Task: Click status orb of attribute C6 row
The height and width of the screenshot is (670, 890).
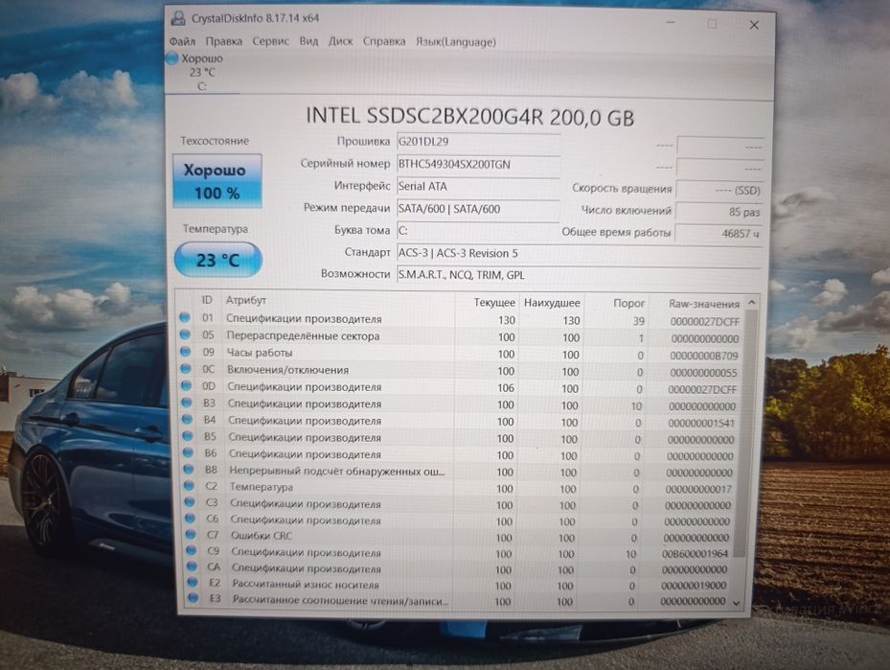Action: coord(191,519)
